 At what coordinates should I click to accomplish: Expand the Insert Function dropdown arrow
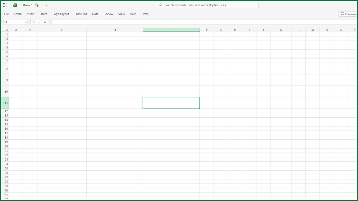tap(47, 21)
